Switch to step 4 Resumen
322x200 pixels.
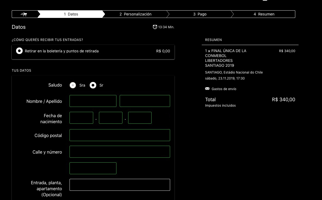coord(264,14)
